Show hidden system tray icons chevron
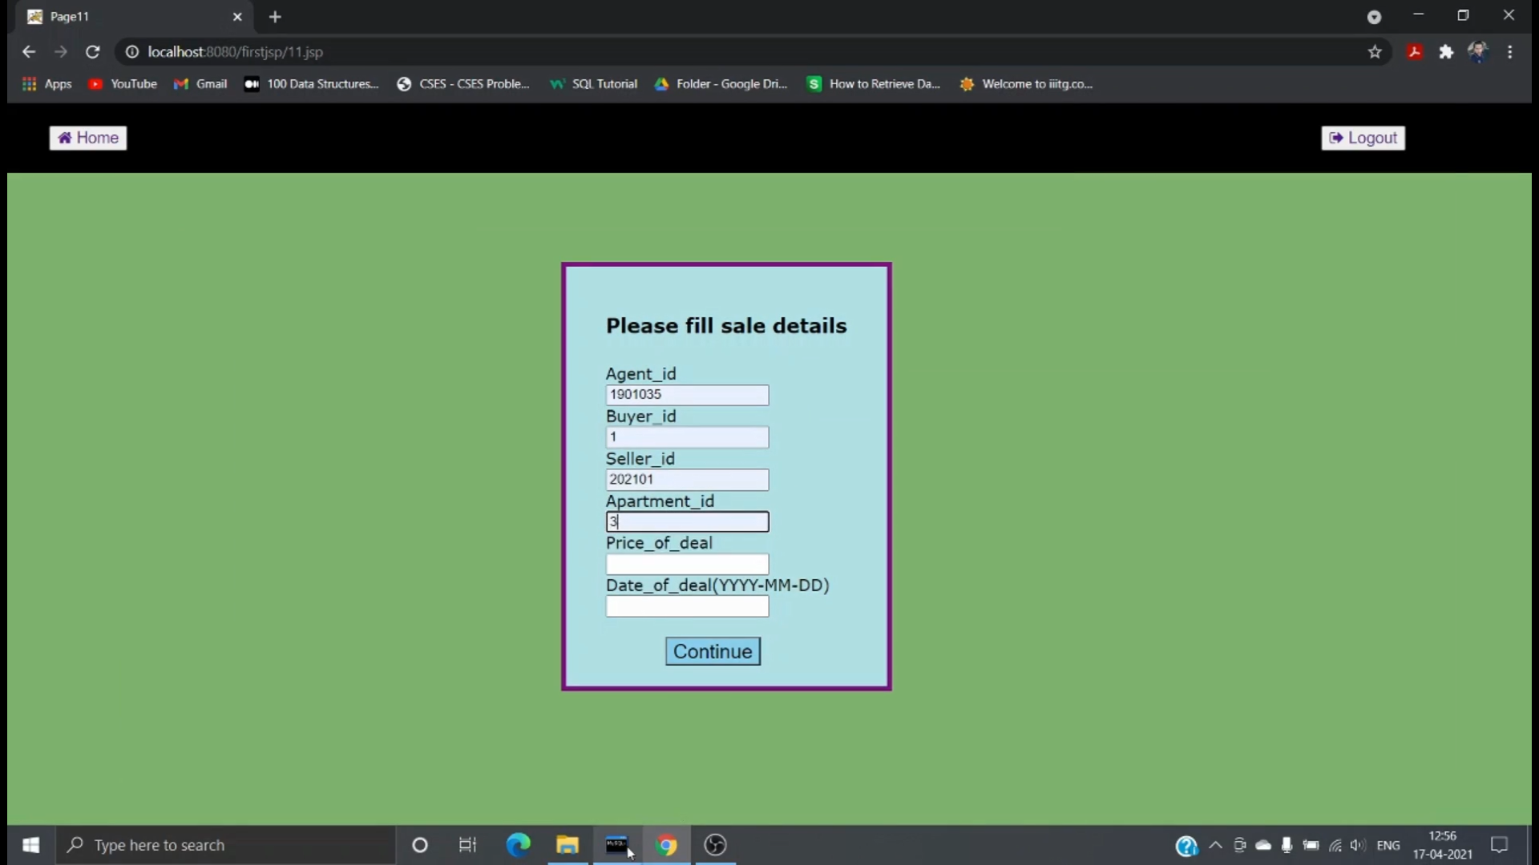Screen dimensions: 1539x865 [1215, 845]
